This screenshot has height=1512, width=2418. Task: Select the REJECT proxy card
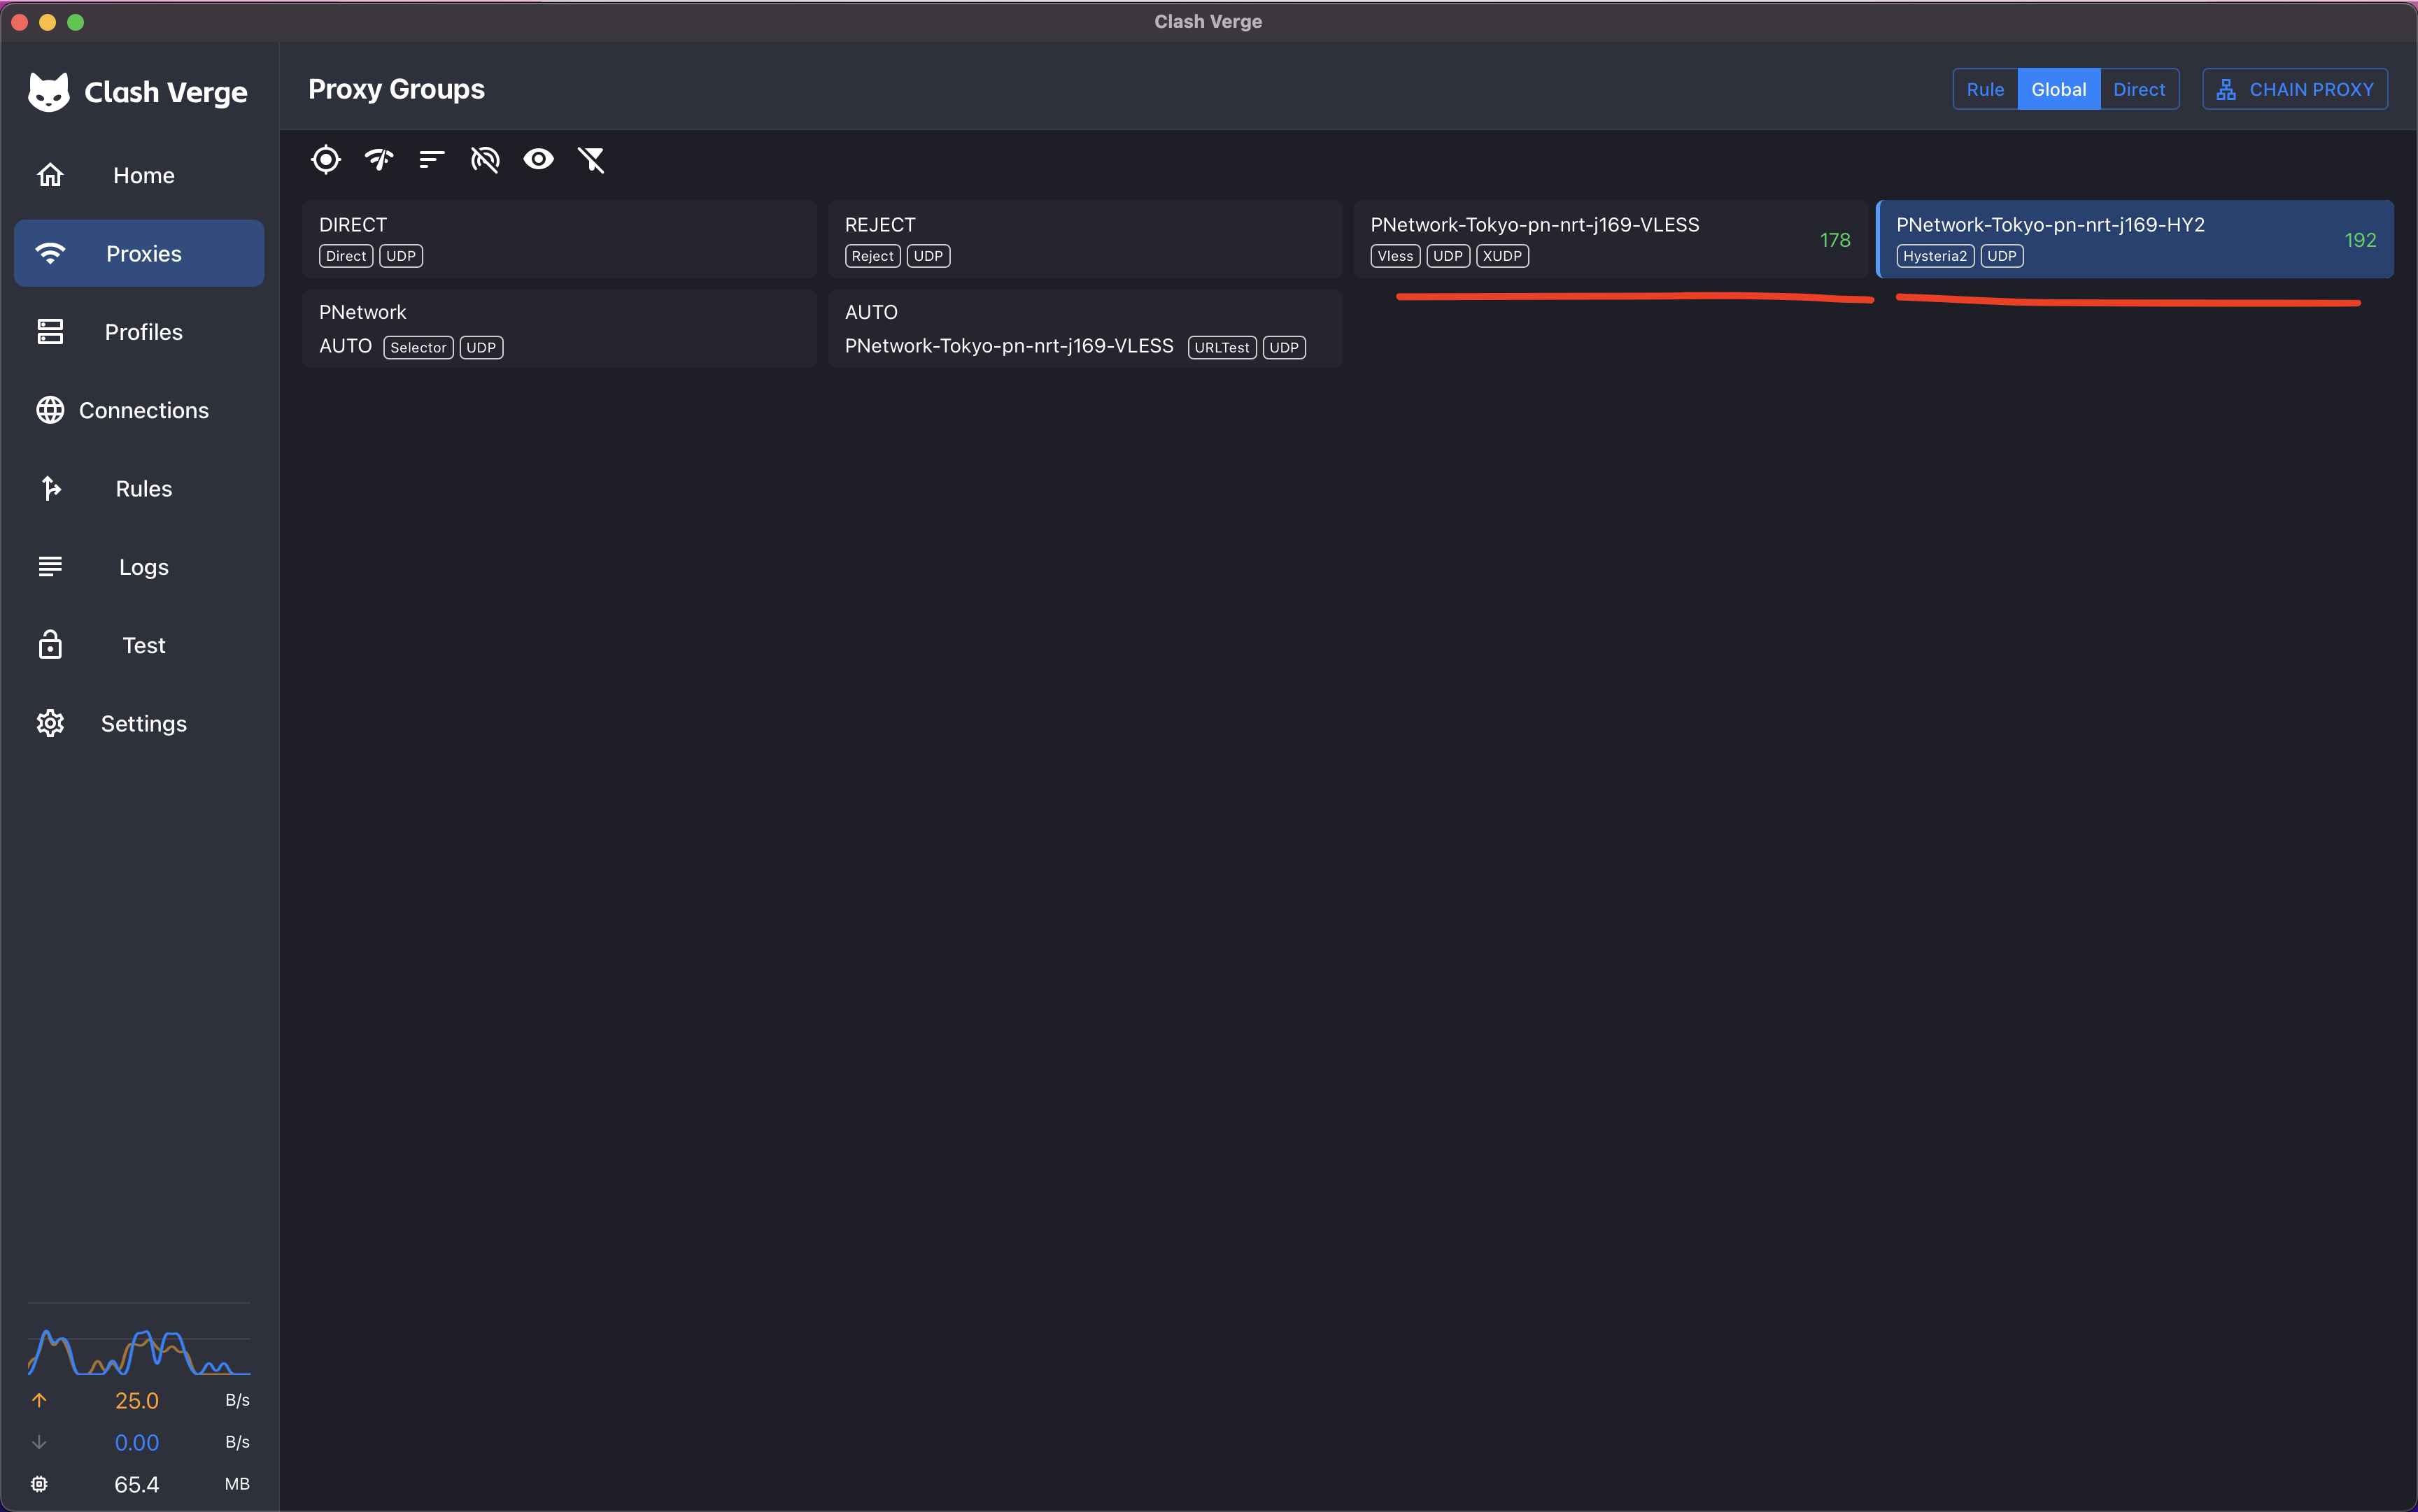coord(1084,239)
